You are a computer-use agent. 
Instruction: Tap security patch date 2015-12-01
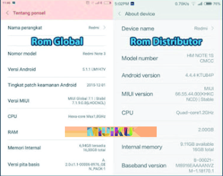tap(96, 85)
